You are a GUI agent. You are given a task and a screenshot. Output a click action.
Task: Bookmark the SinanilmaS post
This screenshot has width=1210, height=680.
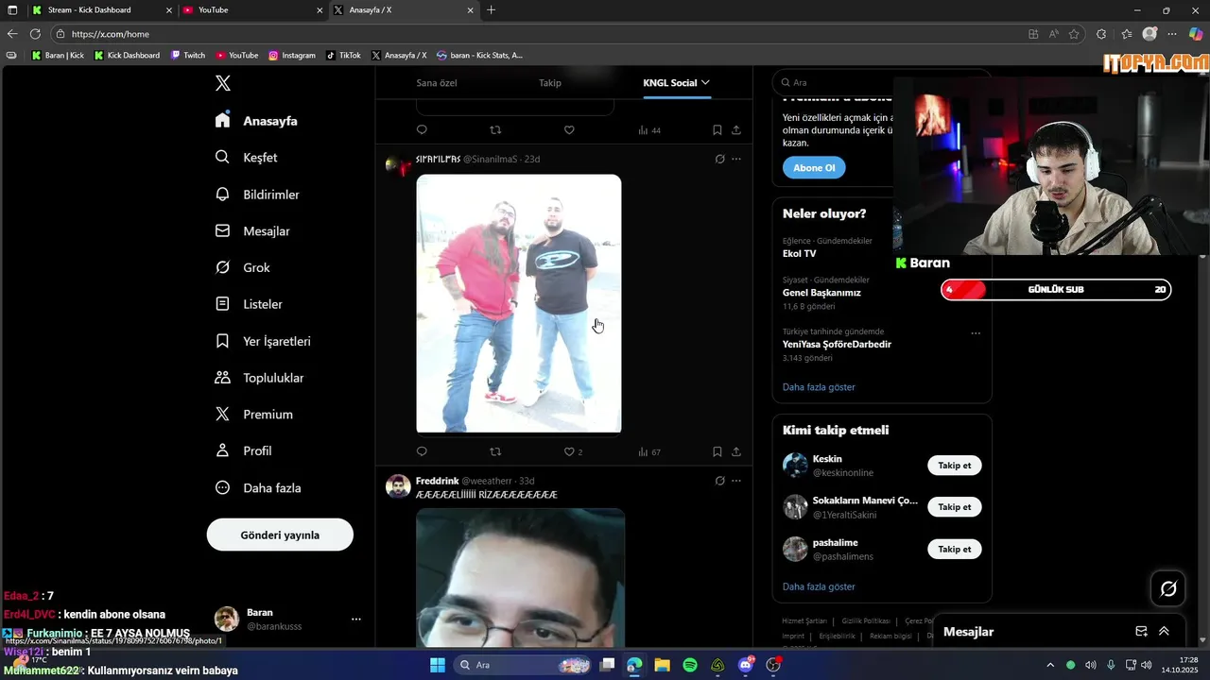coord(717,451)
